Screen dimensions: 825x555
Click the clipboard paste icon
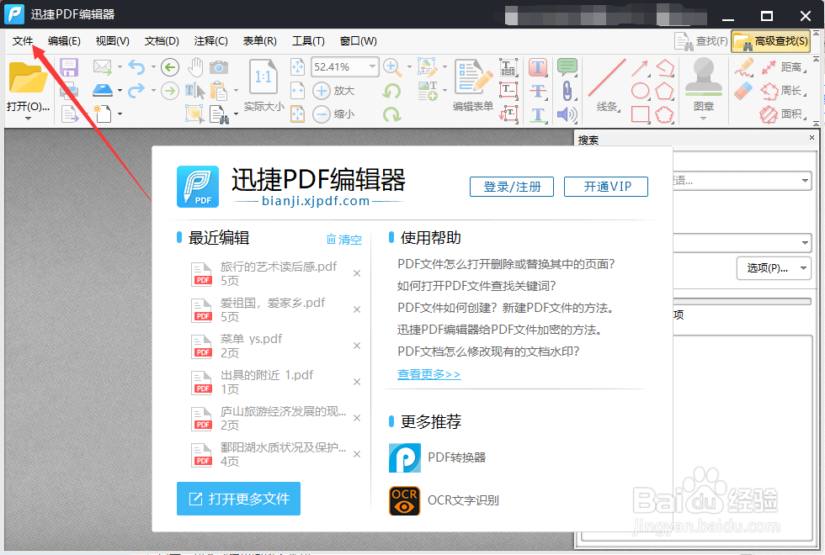(x=219, y=91)
